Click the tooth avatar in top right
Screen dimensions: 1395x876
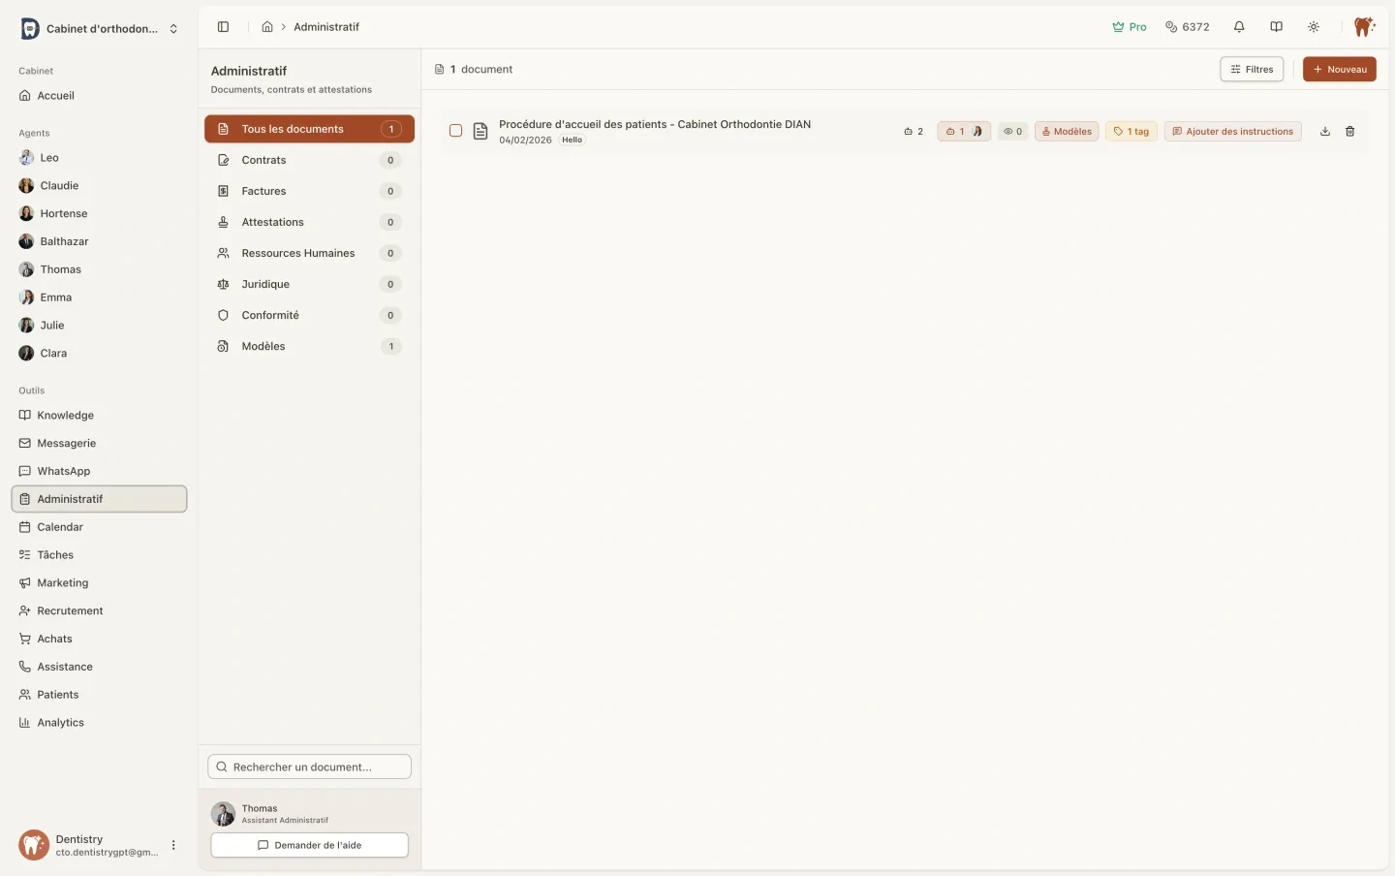(x=1364, y=27)
